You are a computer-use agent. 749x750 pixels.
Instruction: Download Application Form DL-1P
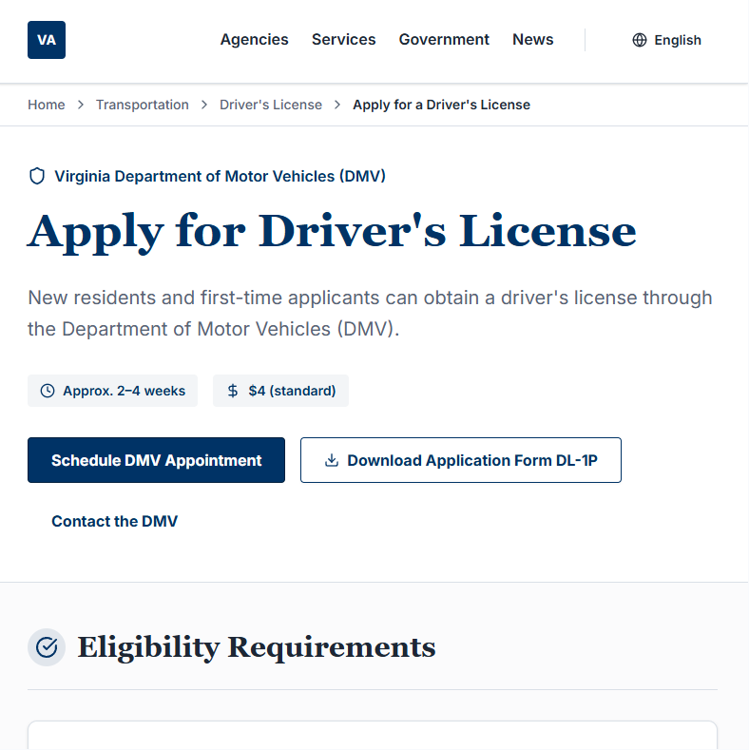(471, 460)
